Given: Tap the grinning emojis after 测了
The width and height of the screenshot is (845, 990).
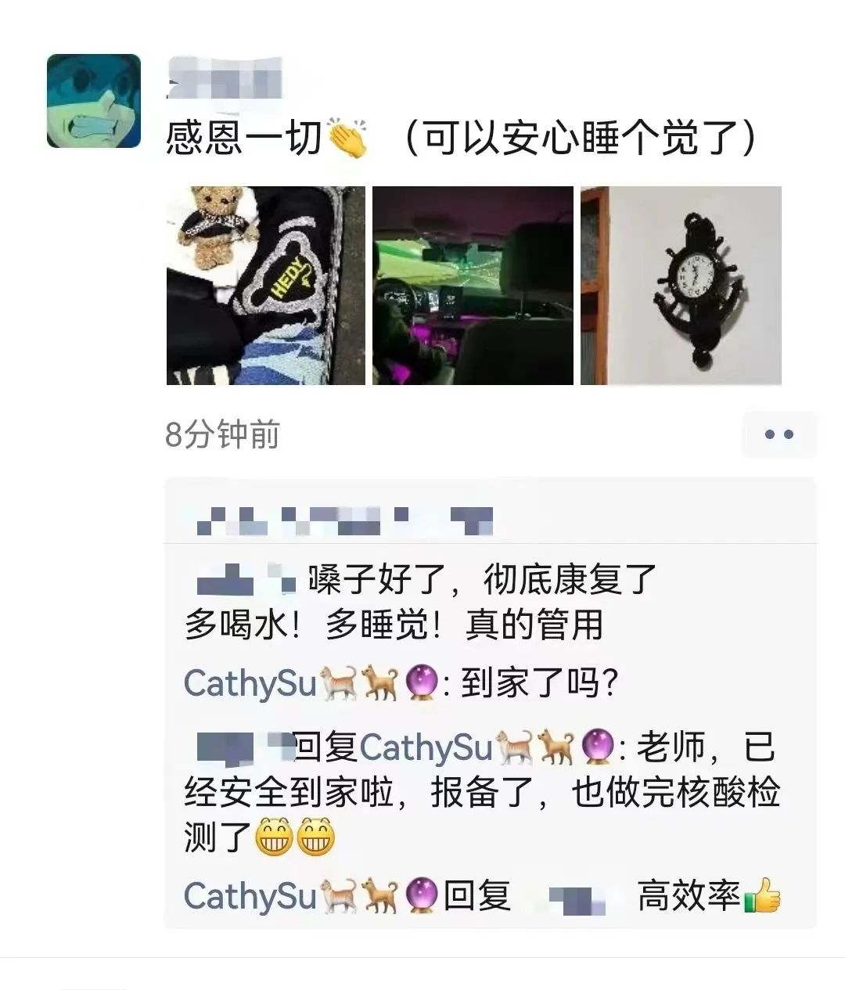Looking at the screenshot, I should pos(294,837).
